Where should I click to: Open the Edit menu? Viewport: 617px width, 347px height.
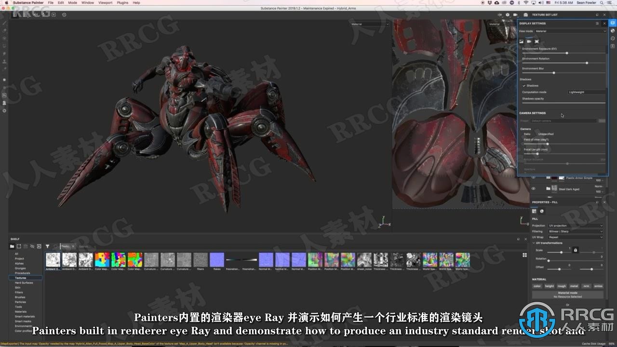(61, 2)
